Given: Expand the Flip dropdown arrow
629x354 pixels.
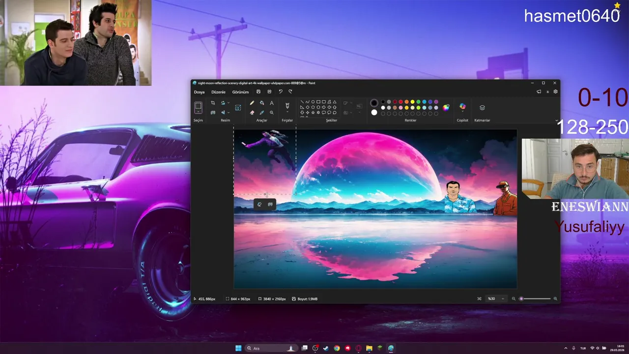Looking at the screenshot, I should click(229, 113).
